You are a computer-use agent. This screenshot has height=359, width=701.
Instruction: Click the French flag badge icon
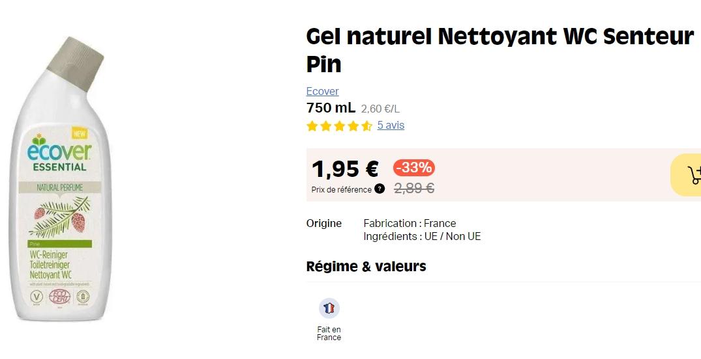[329, 308]
